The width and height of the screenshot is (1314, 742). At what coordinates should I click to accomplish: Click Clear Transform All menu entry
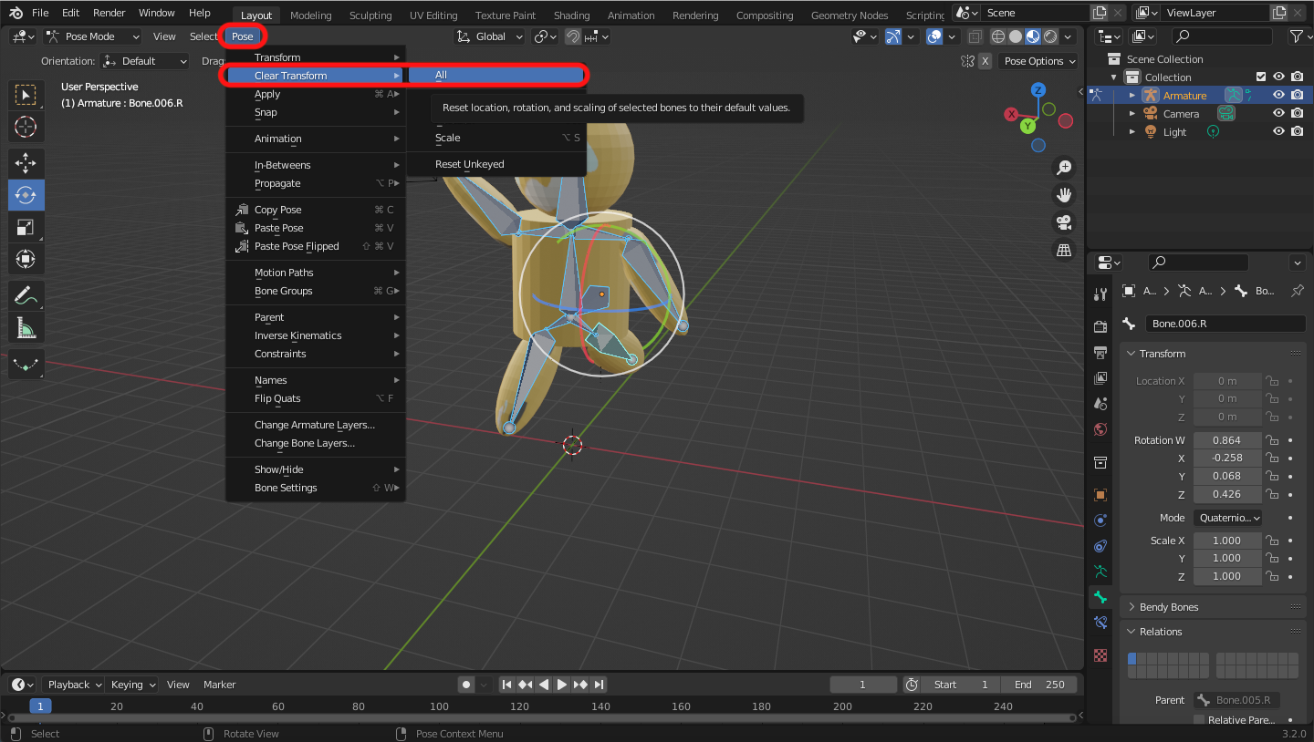point(496,76)
